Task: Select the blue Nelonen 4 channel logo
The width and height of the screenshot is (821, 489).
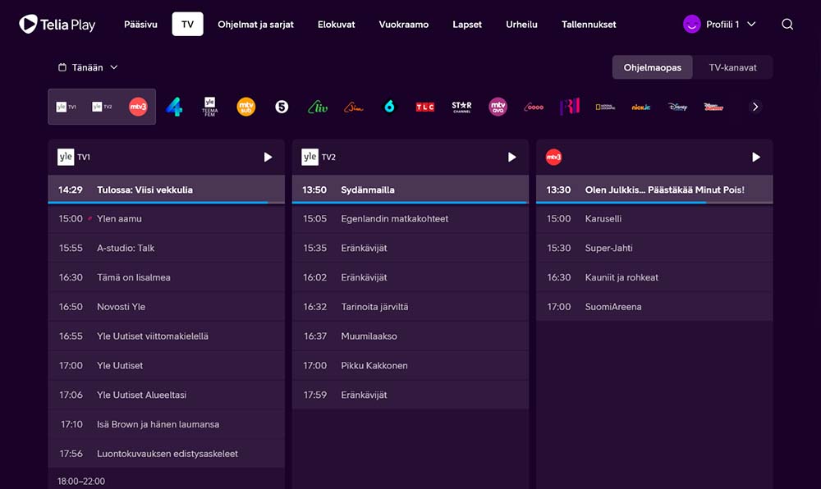Action: 174,107
